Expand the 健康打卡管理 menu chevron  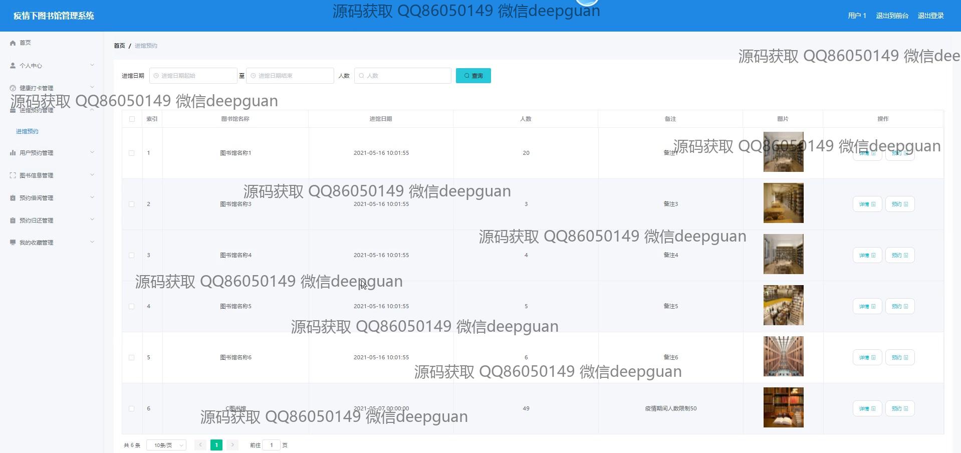click(x=92, y=87)
